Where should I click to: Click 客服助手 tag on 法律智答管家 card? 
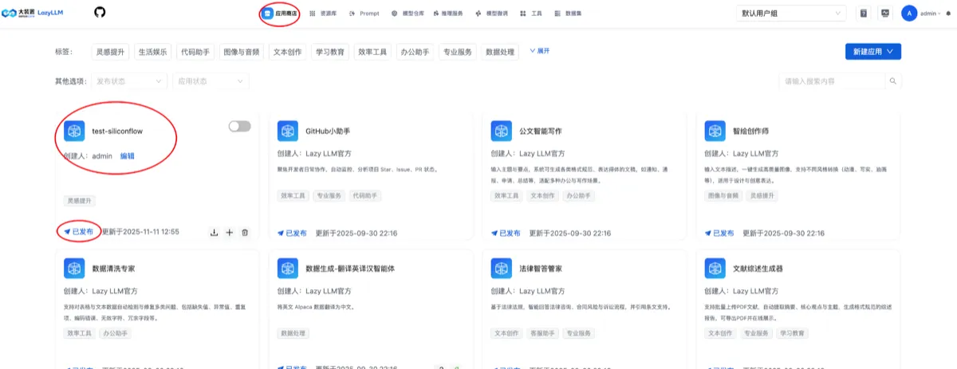pos(542,333)
